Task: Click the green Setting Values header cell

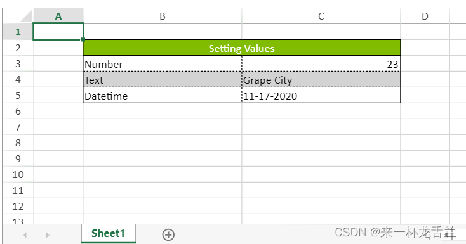Action: 242,48
